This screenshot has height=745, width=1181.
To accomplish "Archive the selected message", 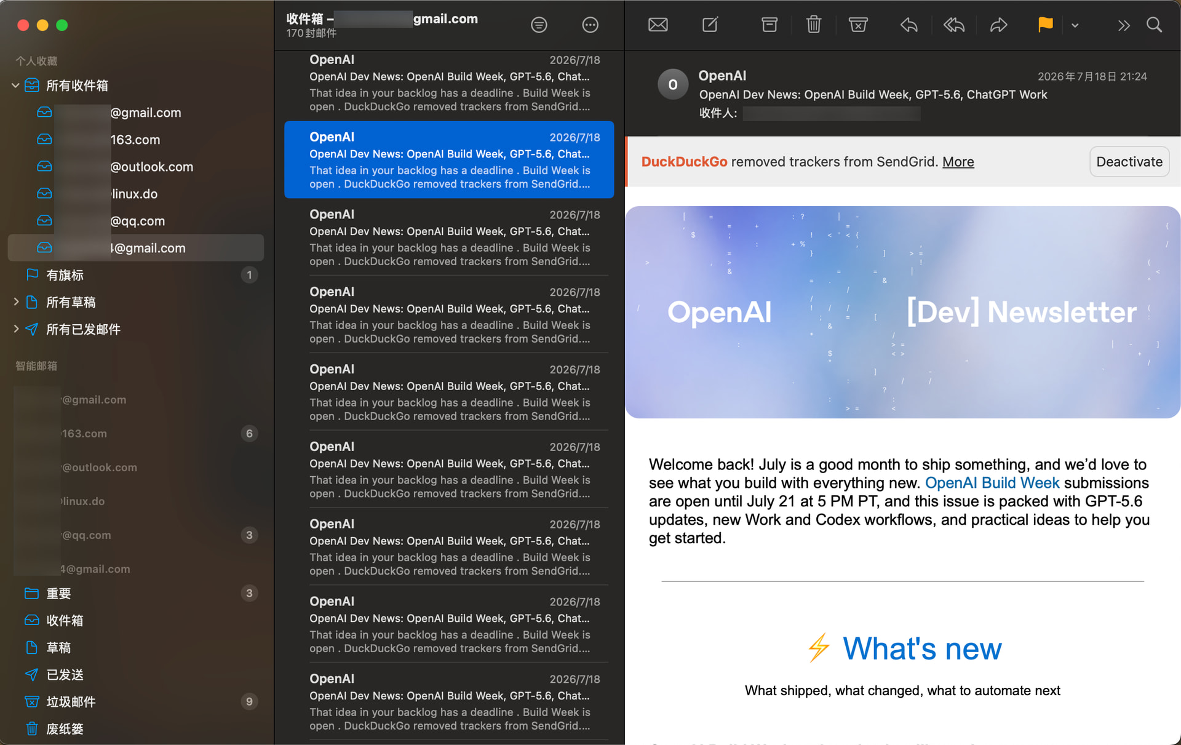I will tap(769, 25).
